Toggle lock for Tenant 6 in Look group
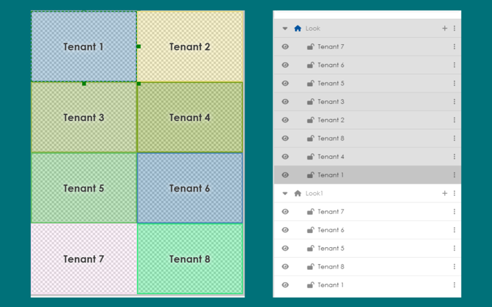The image size is (492, 307). coord(310,65)
